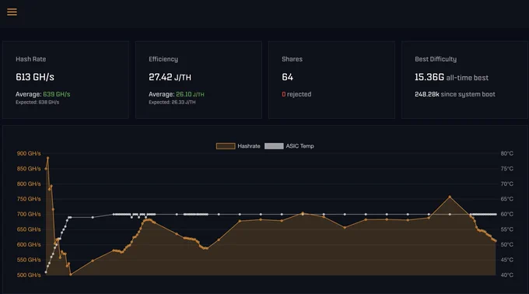Click the hashrate spike point near 760 GH/s

(x=450, y=197)
